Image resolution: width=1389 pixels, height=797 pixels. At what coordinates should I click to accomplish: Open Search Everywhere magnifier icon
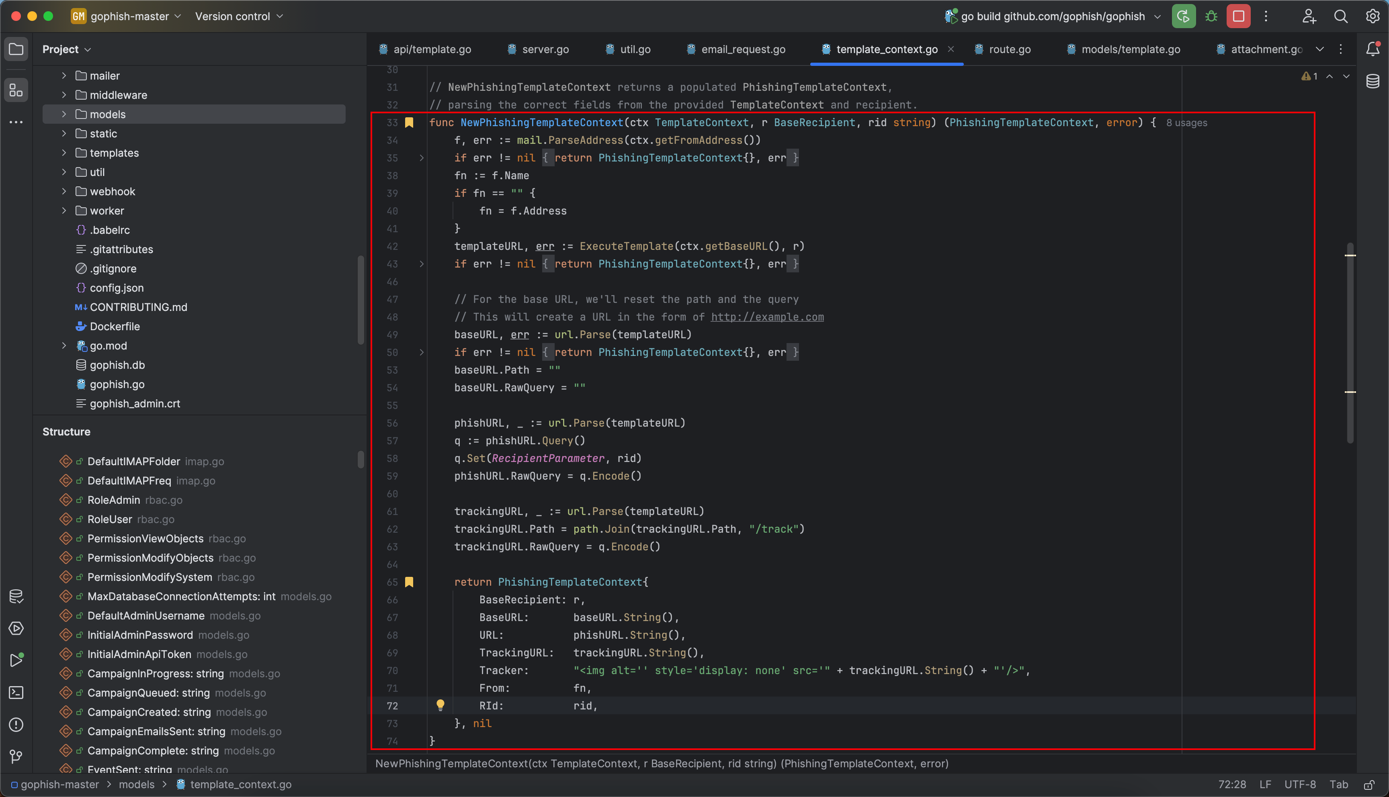point(1340,16)
